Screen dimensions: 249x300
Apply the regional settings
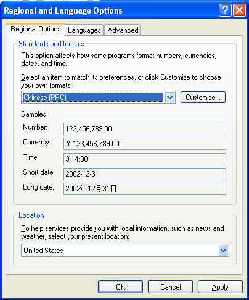220,287
